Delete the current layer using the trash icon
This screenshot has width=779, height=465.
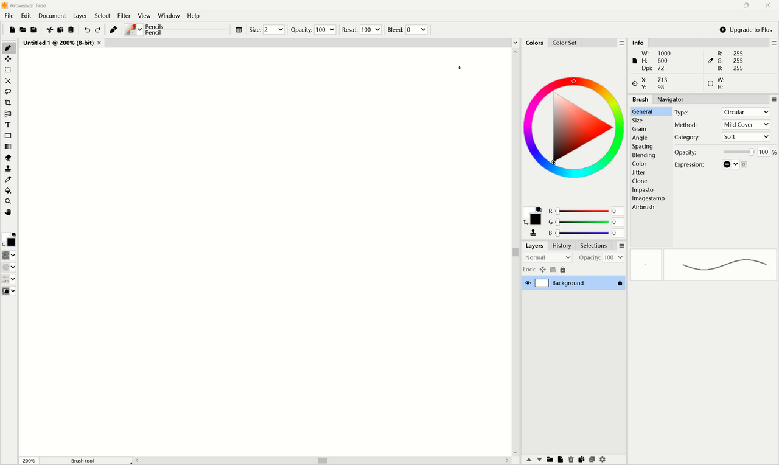pos(570,459)
